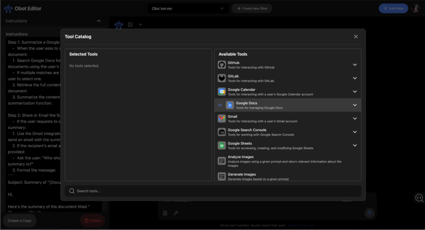Image resolution: width=425 pixels, height=230 pixels.
Task: Click Create a Copy button
Action: 20,220
